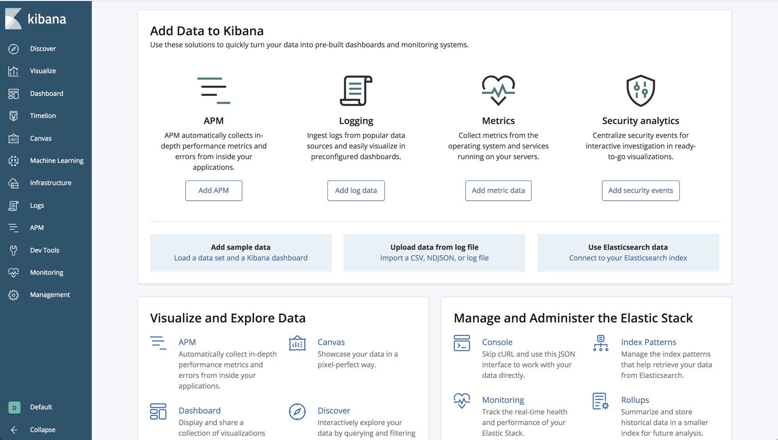This screenshot has height=440, width=778.
Task: Click the Kibana logo icon
Action: (13, 19)
